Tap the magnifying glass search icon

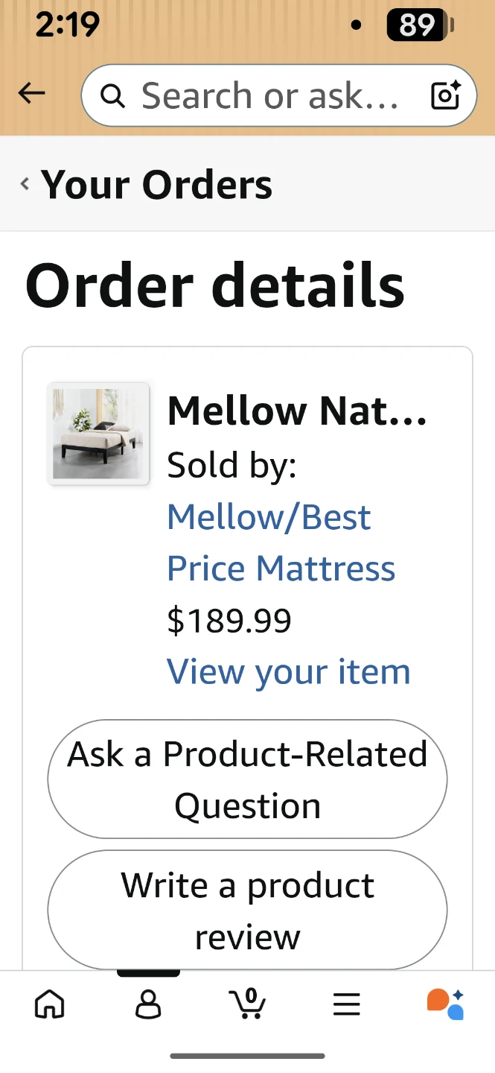pyautogui.click(x=112, y=95)
